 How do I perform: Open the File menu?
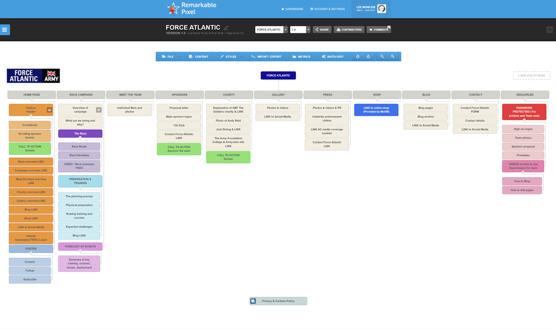click(168, 57)
